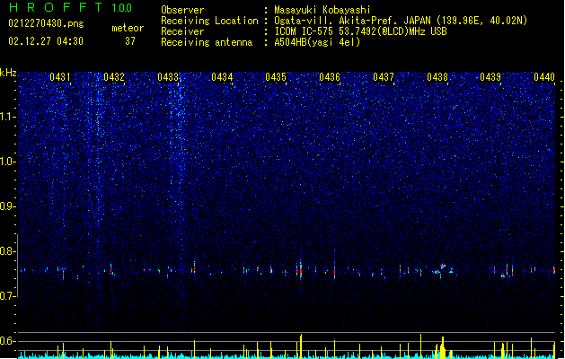
Task: Click the 'Observer' label
Action: coord(182,10)
